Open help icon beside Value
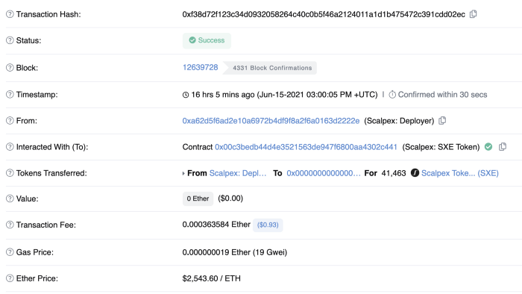This screenshot has width=522, height=294. click(10, 198)
